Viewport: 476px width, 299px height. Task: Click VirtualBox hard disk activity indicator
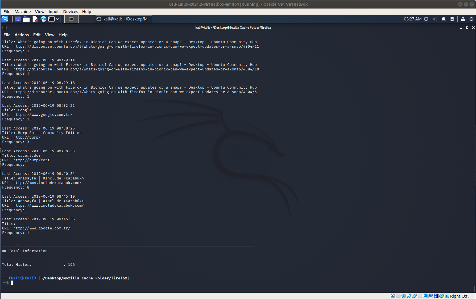tap(393, 296)
